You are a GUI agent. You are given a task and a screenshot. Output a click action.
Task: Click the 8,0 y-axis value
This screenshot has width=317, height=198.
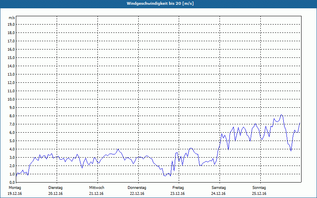click(x=12, y=116)
